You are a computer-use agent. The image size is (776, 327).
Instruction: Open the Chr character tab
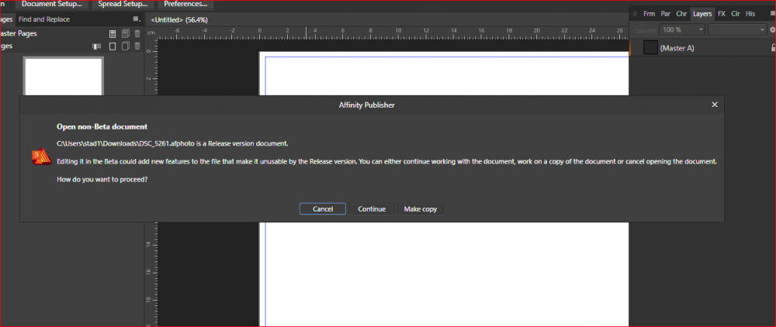point(681,13)
